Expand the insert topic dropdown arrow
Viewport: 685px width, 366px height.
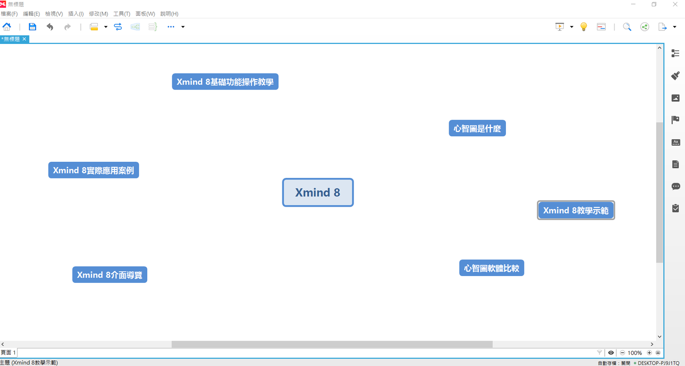[x=106, y=27]
